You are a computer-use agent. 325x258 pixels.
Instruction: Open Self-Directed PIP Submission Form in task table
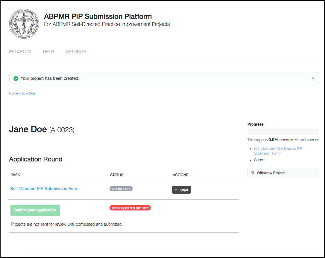point(44,189)
